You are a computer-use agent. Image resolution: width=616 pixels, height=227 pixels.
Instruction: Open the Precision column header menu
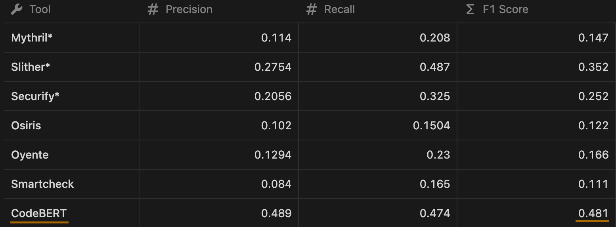point(219,9)
